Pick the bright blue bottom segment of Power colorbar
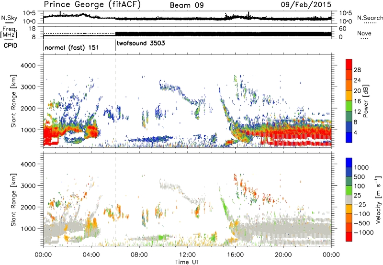 349,138
